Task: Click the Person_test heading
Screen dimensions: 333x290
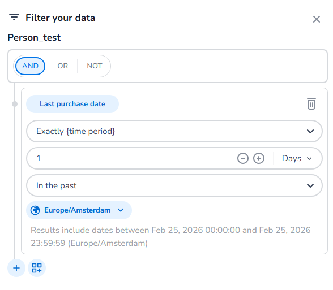Action: [34, 37]
